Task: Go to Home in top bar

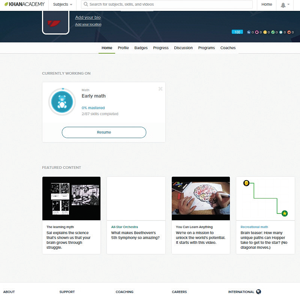Action: 267,5
